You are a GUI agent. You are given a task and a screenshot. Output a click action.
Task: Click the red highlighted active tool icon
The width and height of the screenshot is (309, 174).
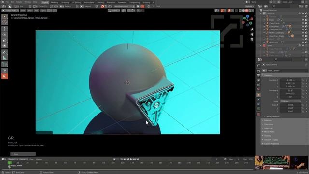click(4, 76)
